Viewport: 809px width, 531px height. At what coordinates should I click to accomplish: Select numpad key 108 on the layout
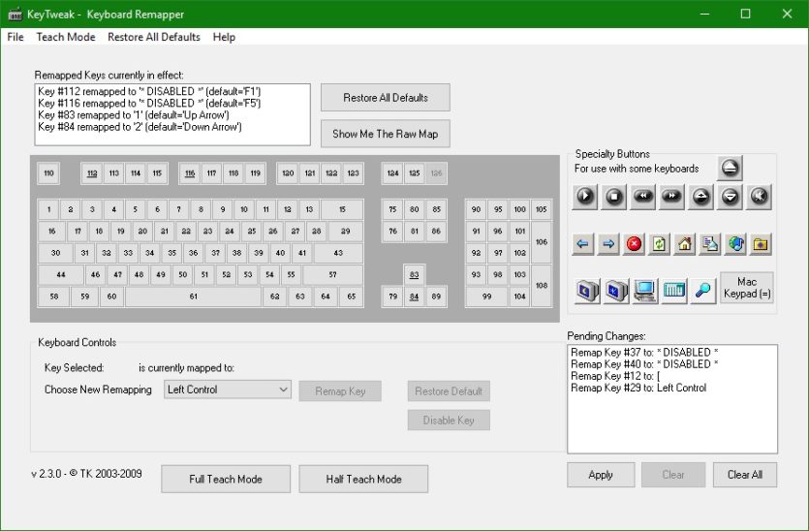(542, 286)
